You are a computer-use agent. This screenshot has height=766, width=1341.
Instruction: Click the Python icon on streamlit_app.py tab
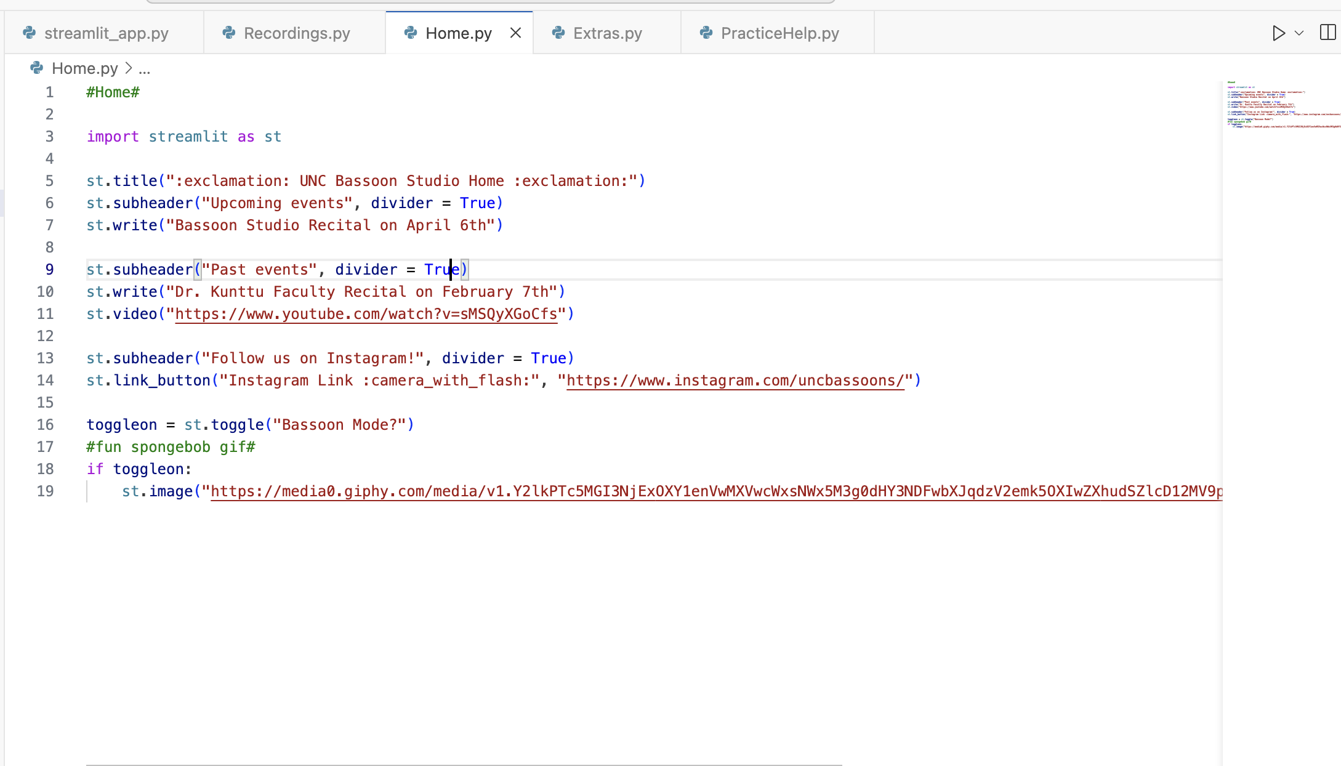30,33
